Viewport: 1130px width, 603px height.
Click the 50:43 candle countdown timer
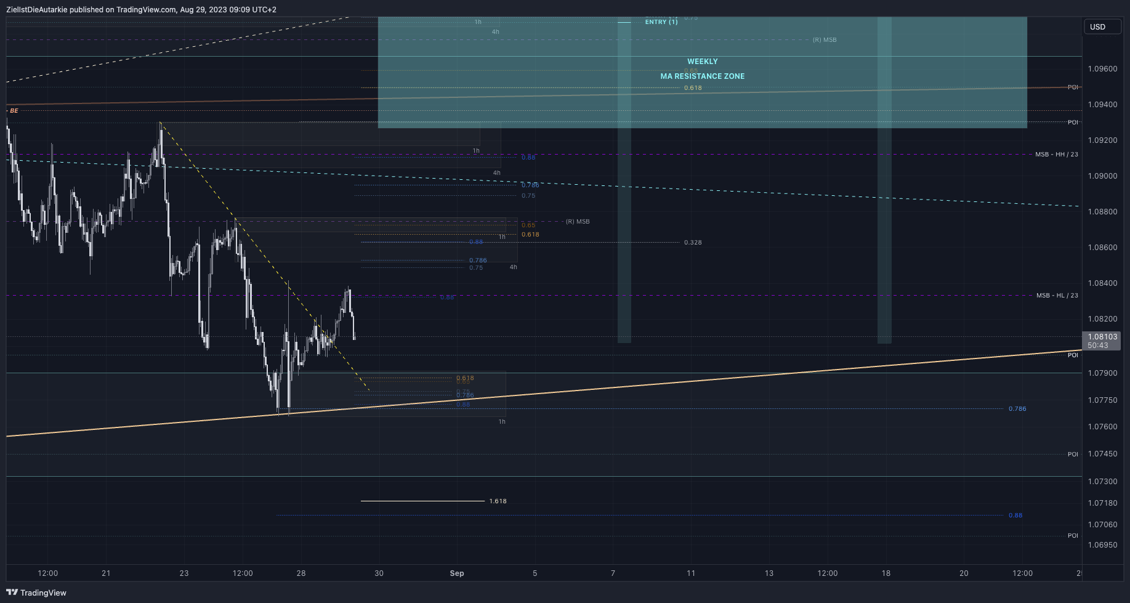point(1098,346)
